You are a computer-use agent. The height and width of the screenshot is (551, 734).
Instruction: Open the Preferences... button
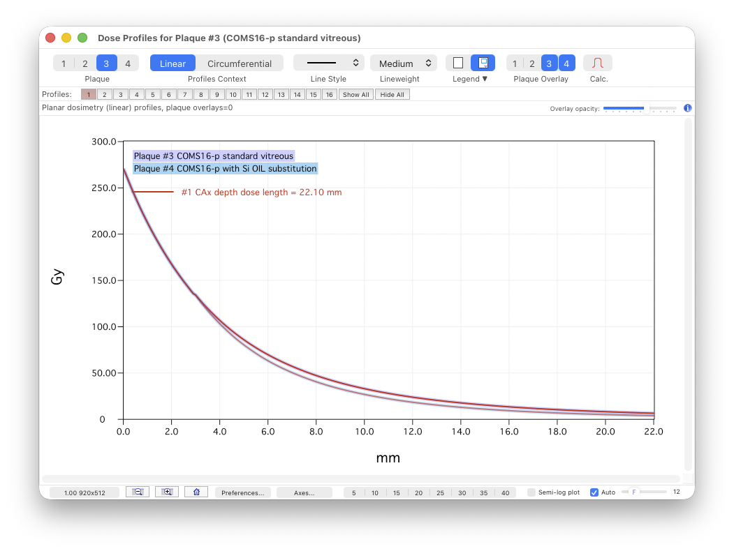242,492
